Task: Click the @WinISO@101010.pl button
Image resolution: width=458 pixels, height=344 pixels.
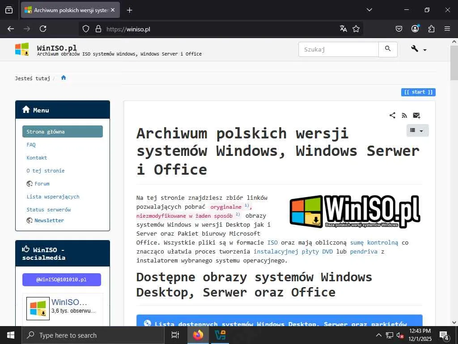Action: pos(62,279)
